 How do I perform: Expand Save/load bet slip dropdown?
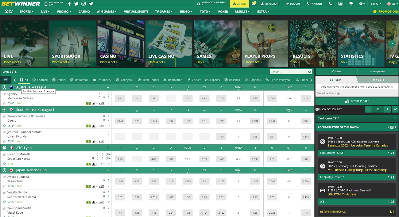(x=357, y=93)
